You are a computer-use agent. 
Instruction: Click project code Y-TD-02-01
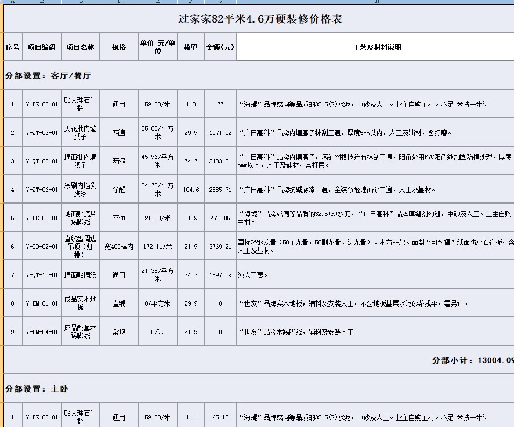42,247
